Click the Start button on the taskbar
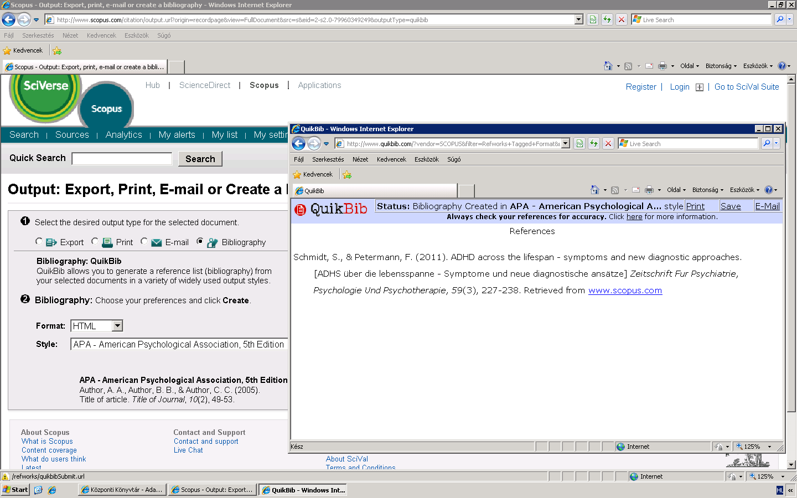This screenshot has height=498, width=797. (x=15, y=490)
